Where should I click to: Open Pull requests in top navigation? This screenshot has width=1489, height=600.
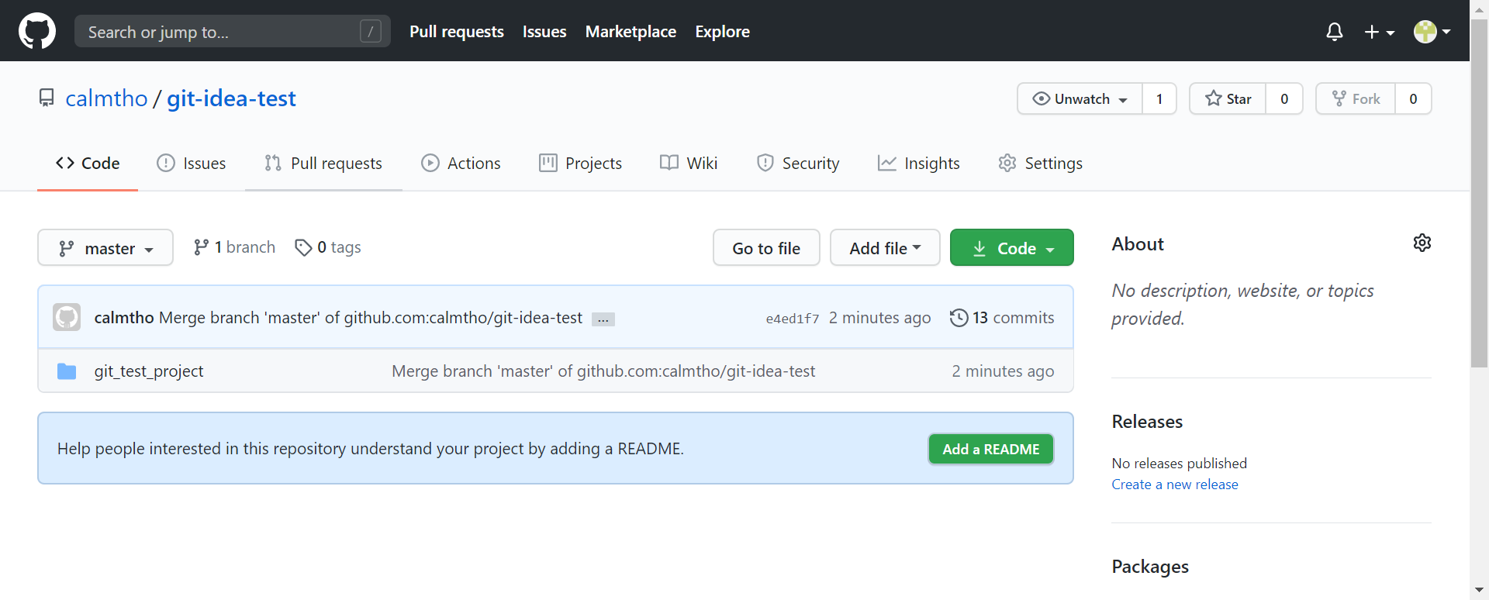click(457, 32)
